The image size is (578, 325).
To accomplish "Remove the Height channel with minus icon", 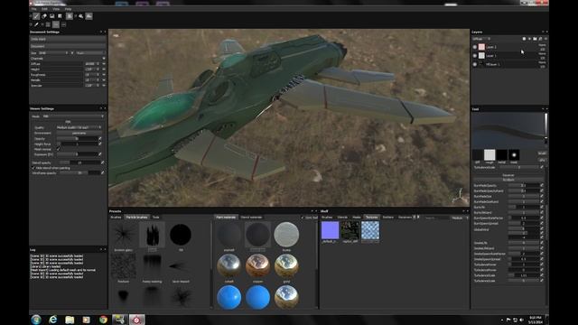I will pyautogui.click(x=104, y=70).
